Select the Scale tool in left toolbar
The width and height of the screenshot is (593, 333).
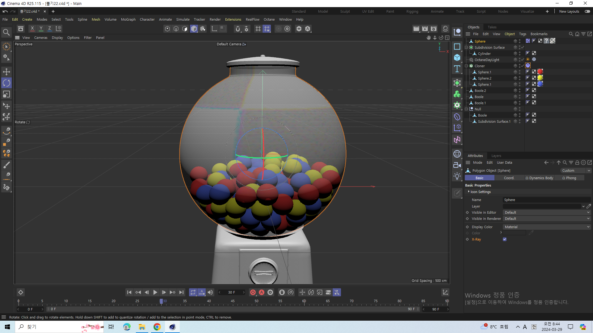pos(6,94)
